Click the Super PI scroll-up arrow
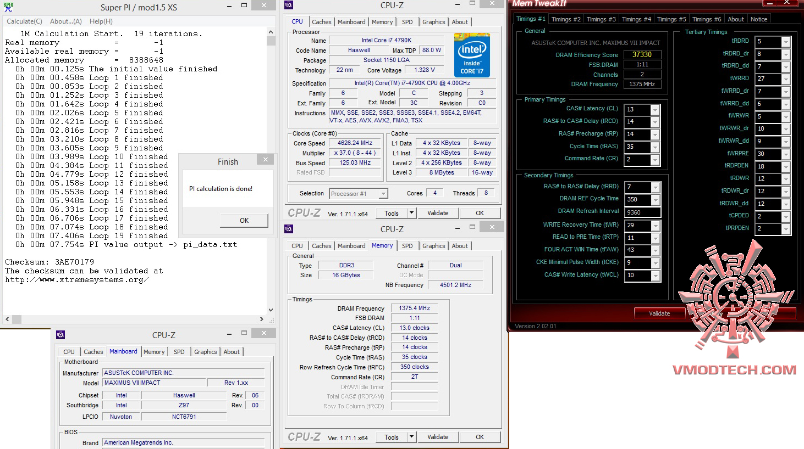The image size is (804, 449). [271, 32]
